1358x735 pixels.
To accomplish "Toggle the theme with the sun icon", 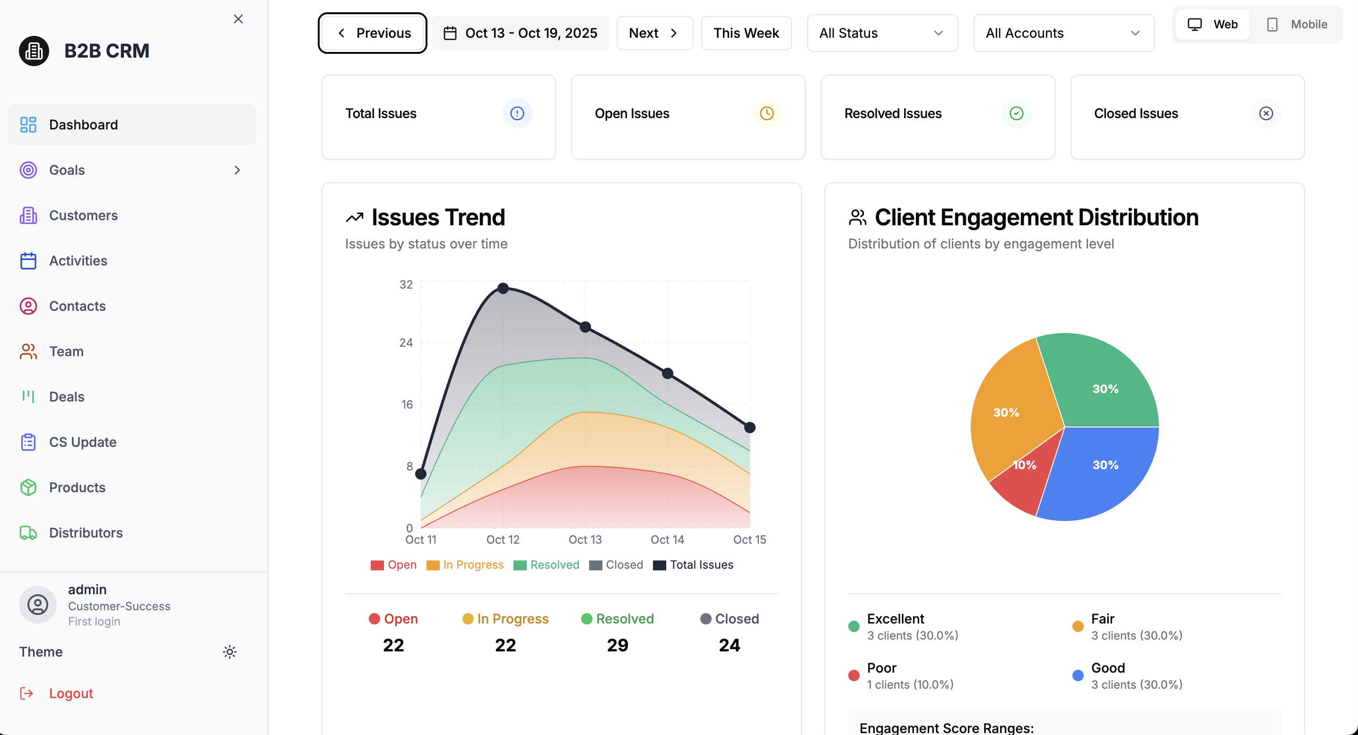I will click(x=229, y=652).
